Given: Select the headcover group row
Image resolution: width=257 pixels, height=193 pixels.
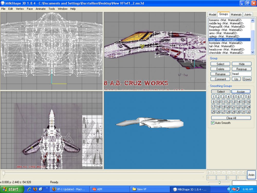Looking at the screenshot, I should coord(230,49).
